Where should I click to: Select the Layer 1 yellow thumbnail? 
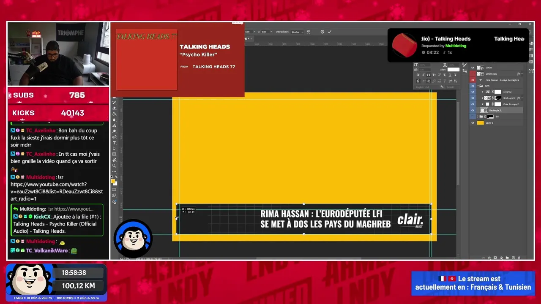(x=481, y=123)
